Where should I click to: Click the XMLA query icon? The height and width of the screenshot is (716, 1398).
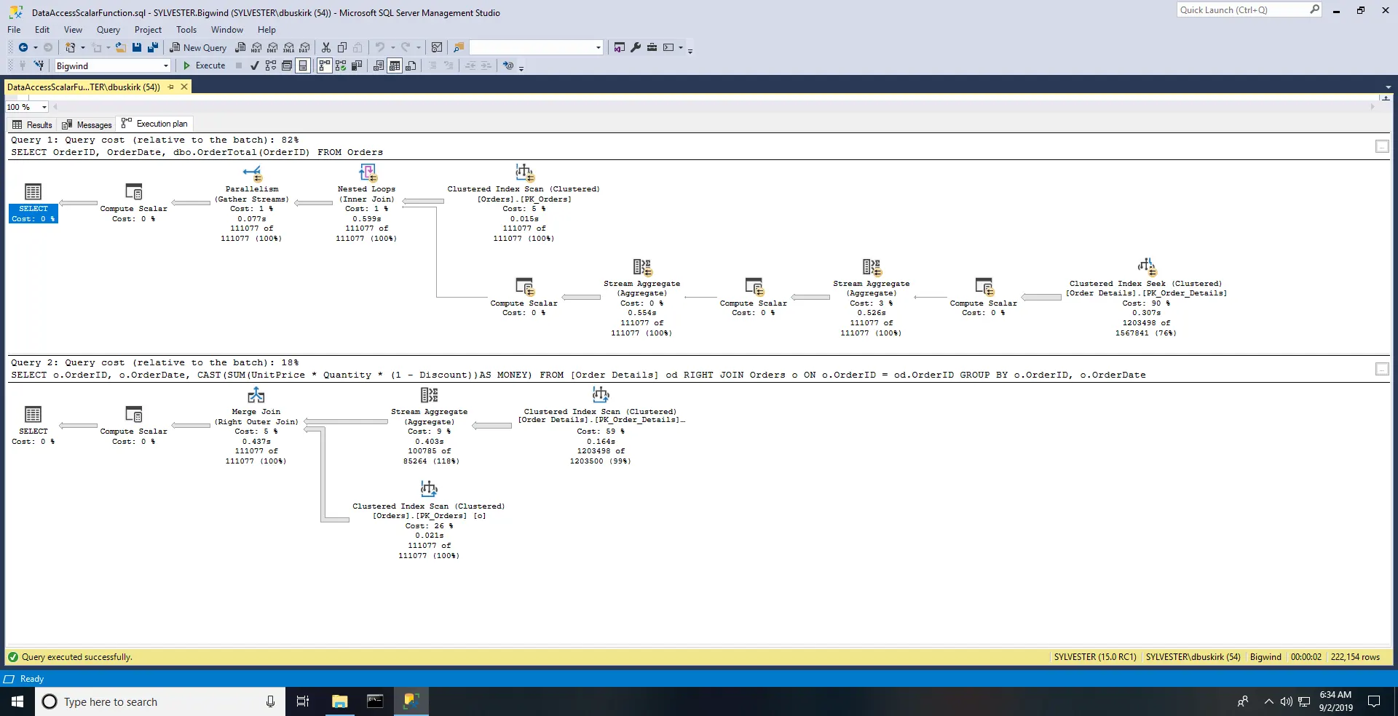289,47
